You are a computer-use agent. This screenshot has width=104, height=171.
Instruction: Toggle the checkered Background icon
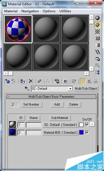click(98, 32)
